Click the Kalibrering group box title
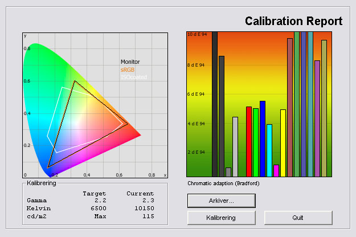This screenshot has height=237, width=356. click(42, 183)
